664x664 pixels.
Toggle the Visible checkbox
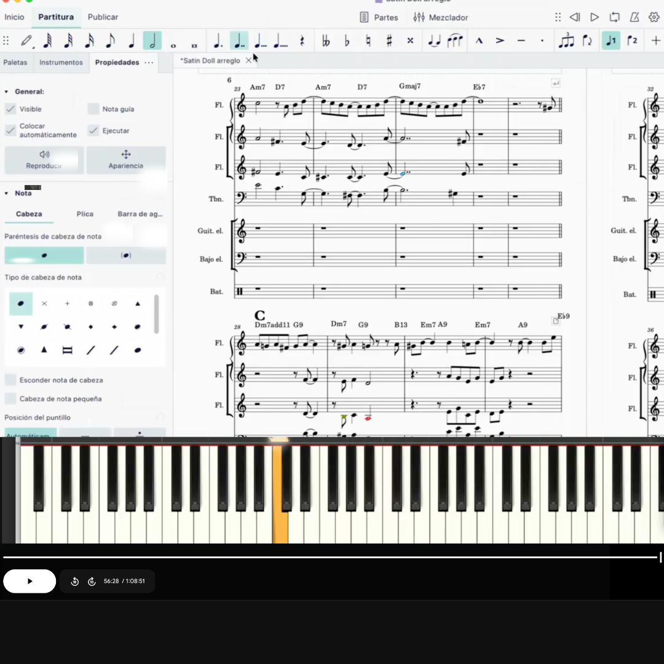pyautogui.click(x=10, y=109)
